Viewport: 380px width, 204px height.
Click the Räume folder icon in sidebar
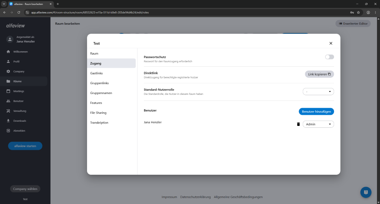pyautogui.click(x=8, y=81)
